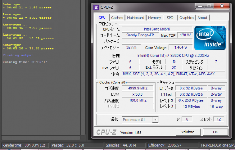The width and height of the screenshot is (235, 150).
Task: Switch to the CPU tab
Action: (102, 18)
